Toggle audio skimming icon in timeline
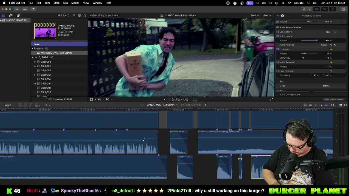The width and height of the screenshot is (349, 196). 315,105
